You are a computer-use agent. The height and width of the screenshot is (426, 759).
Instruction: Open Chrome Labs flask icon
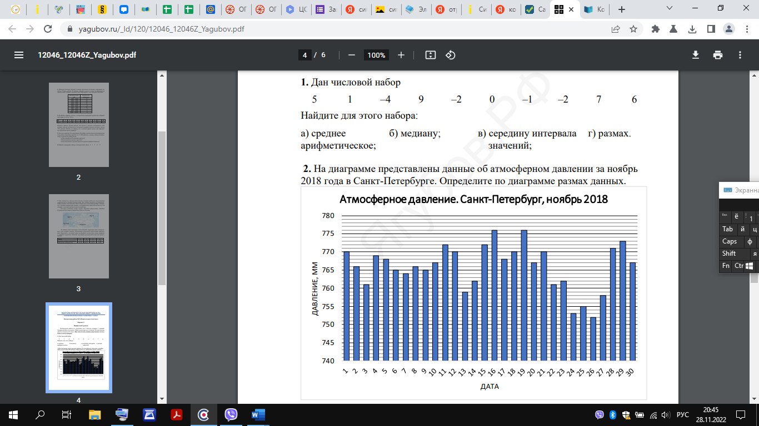[673, 29]
